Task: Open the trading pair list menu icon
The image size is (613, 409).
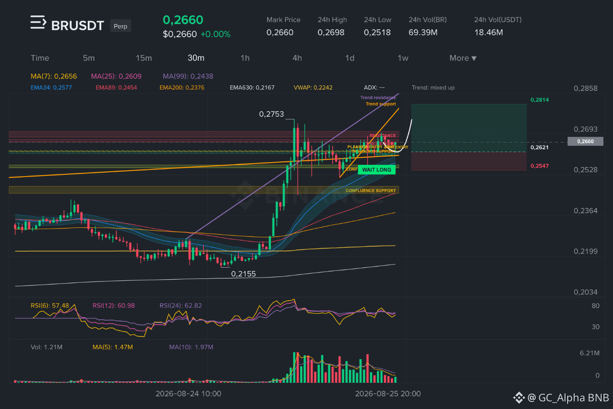Action: [x=38, y=22]
